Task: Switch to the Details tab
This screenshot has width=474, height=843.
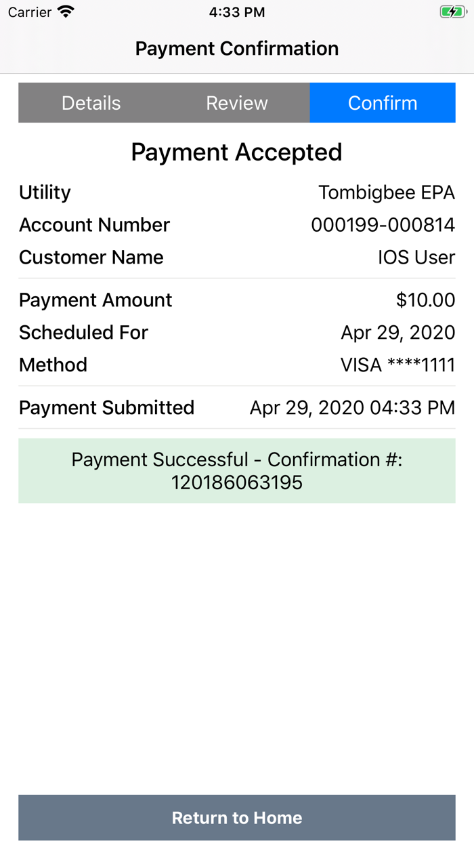Action: tap(91, 103)
